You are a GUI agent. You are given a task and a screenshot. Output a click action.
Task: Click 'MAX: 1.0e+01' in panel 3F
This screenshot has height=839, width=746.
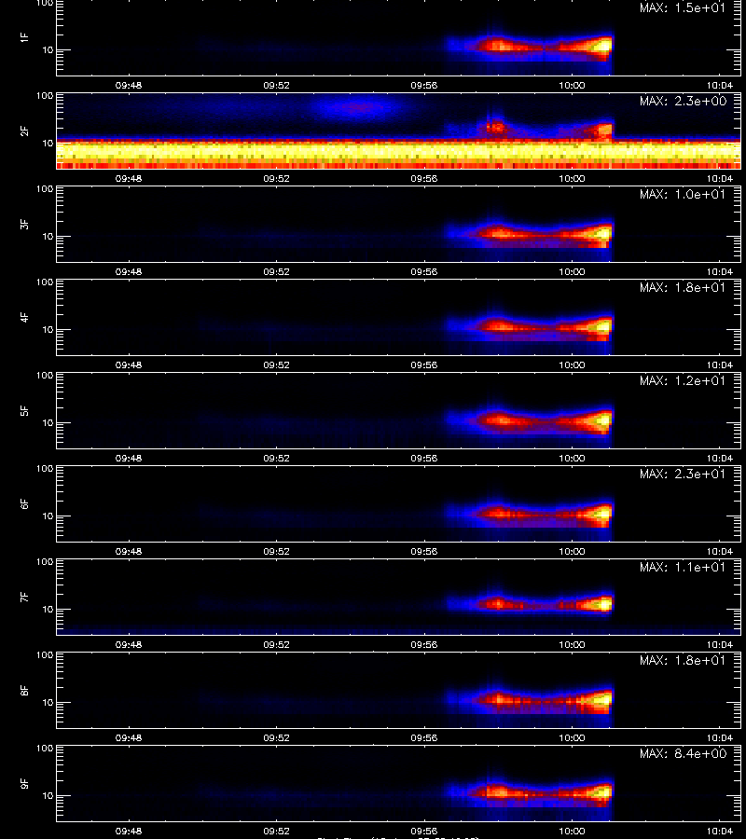coord(683,194)
